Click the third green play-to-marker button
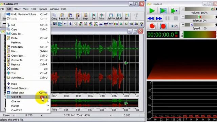217x122 pixels. (174, 11)
